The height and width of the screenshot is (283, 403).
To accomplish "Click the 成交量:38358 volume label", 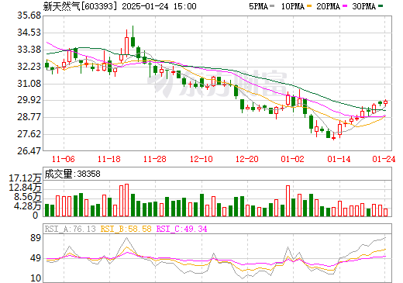I will 72,174.
